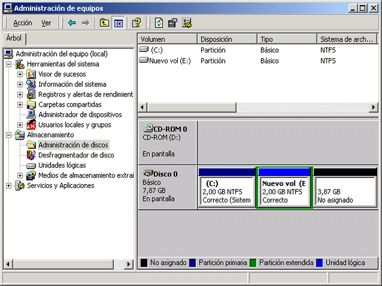Viewport: 382px width, 286px height.
Task: Click the Desfragmentador de disco icon
Action: click(31, 155)
